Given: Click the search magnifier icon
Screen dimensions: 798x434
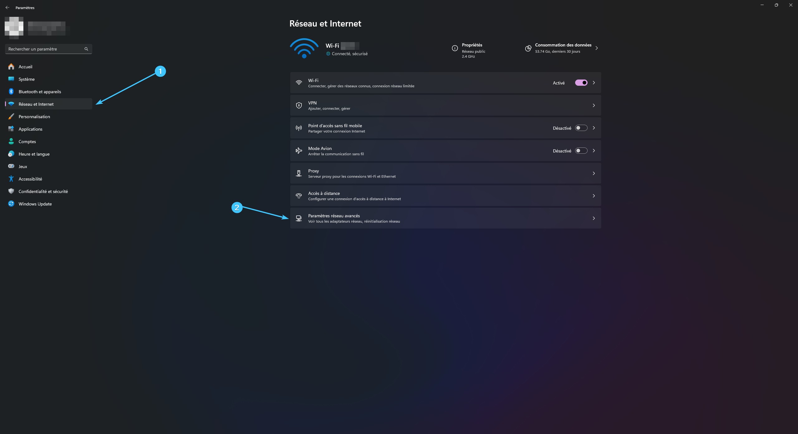Looking at the screenshot, I should point(86,49).
